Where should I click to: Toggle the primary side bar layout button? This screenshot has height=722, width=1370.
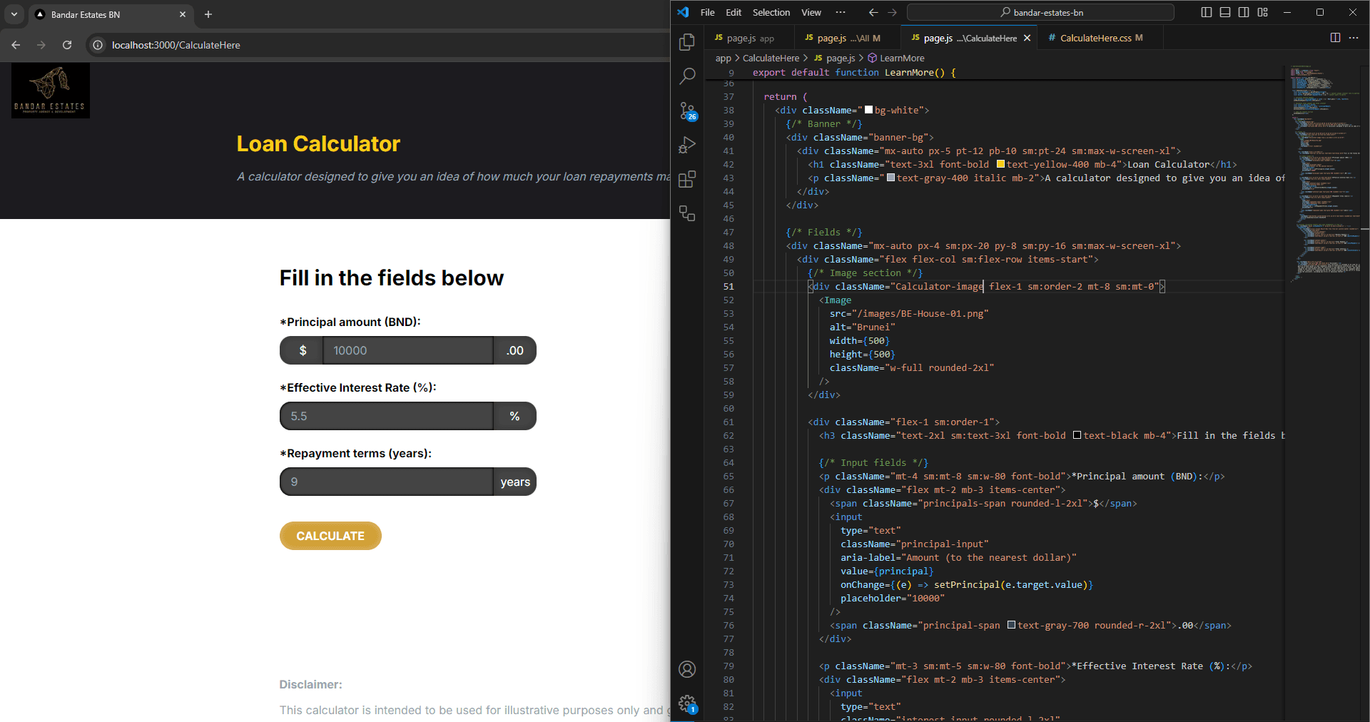[1207, 12]
